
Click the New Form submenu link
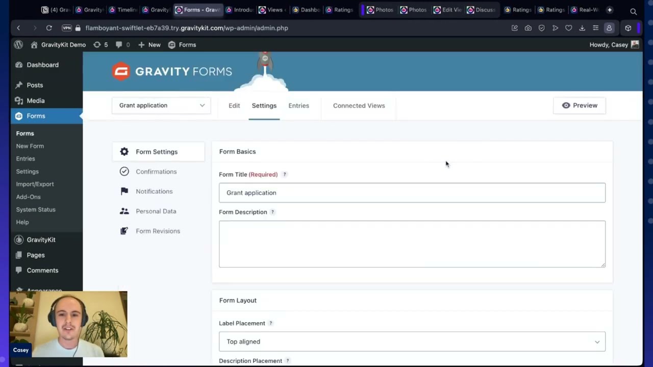pyautogui.click(x=30, y=146)
